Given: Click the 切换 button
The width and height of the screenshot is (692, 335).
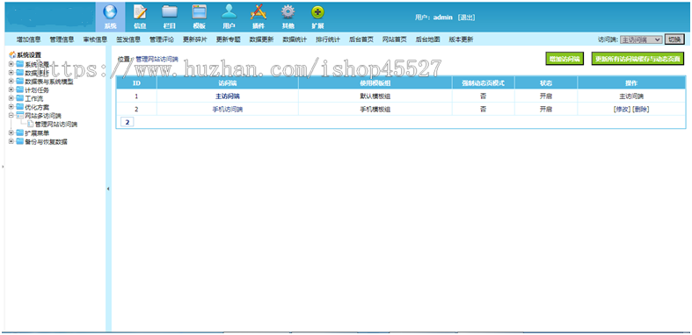Looking at the screenshot, I should (x=674, y=39).
